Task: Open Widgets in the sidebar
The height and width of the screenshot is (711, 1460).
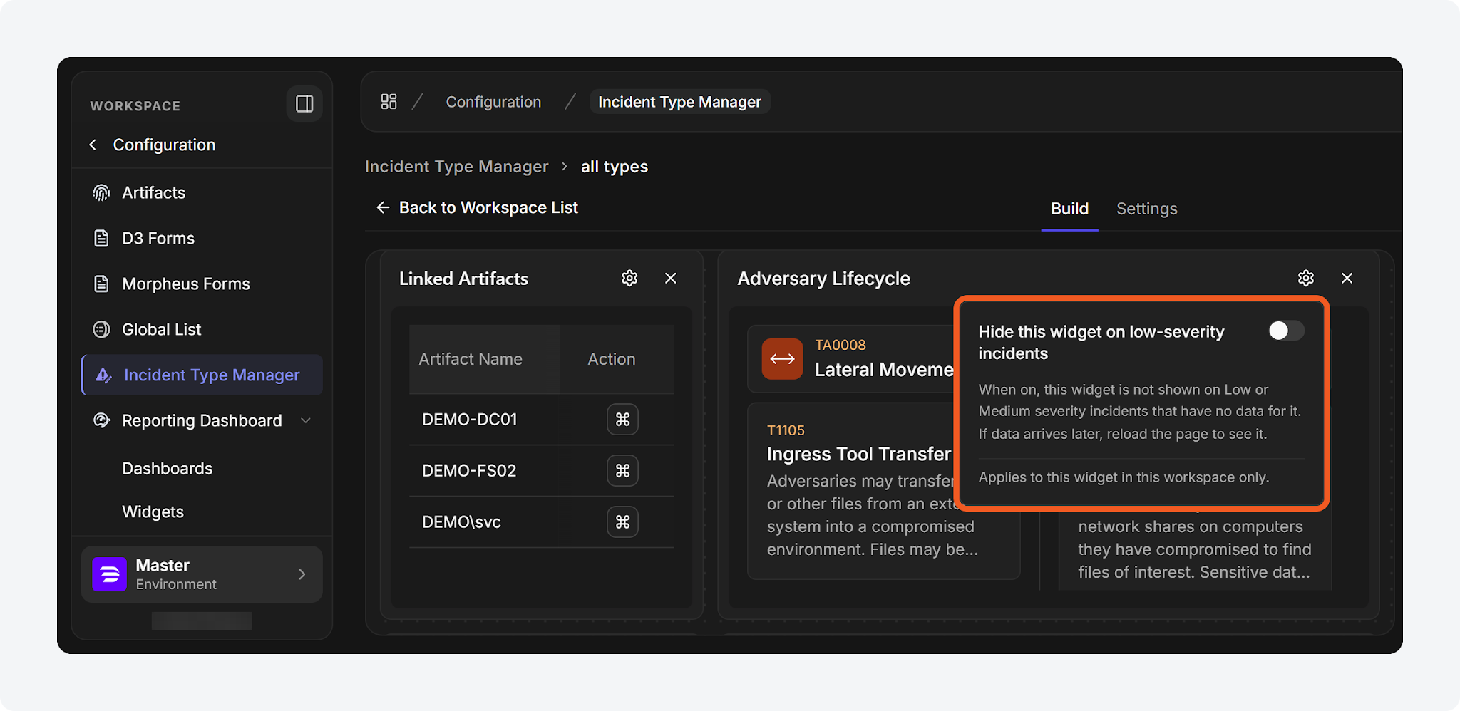Action: pyautogui.click(x=153, y=512)
